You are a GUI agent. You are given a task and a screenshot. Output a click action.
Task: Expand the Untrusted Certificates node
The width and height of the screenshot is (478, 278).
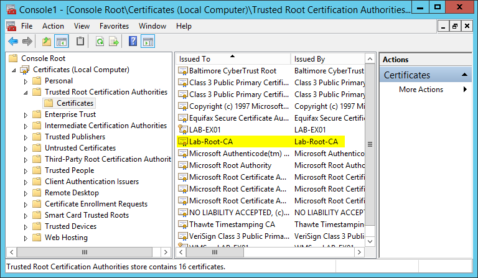click(26, 149)
